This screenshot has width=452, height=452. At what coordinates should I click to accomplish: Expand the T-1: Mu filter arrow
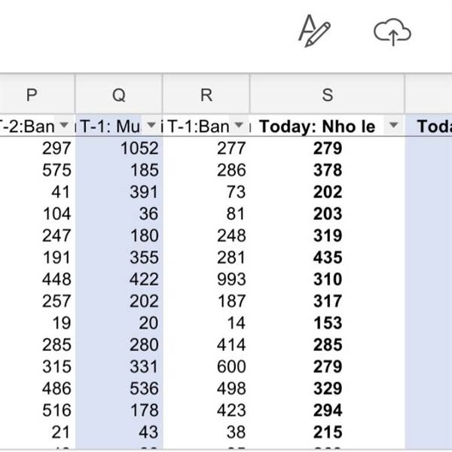pos(151,125)
